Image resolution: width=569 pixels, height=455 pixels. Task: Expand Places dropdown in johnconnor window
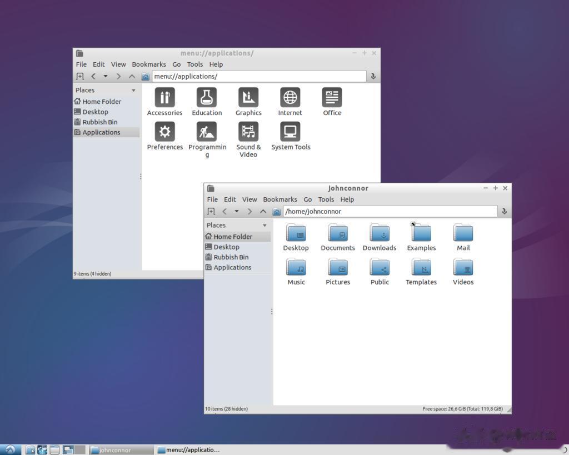[x=265, y=226]
